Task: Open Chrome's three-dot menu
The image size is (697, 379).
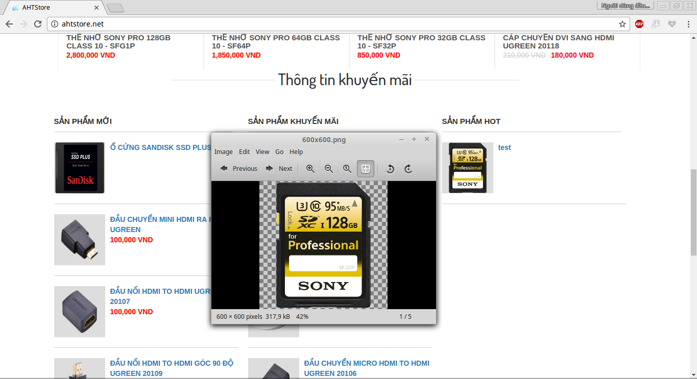Action: [687, 24]
